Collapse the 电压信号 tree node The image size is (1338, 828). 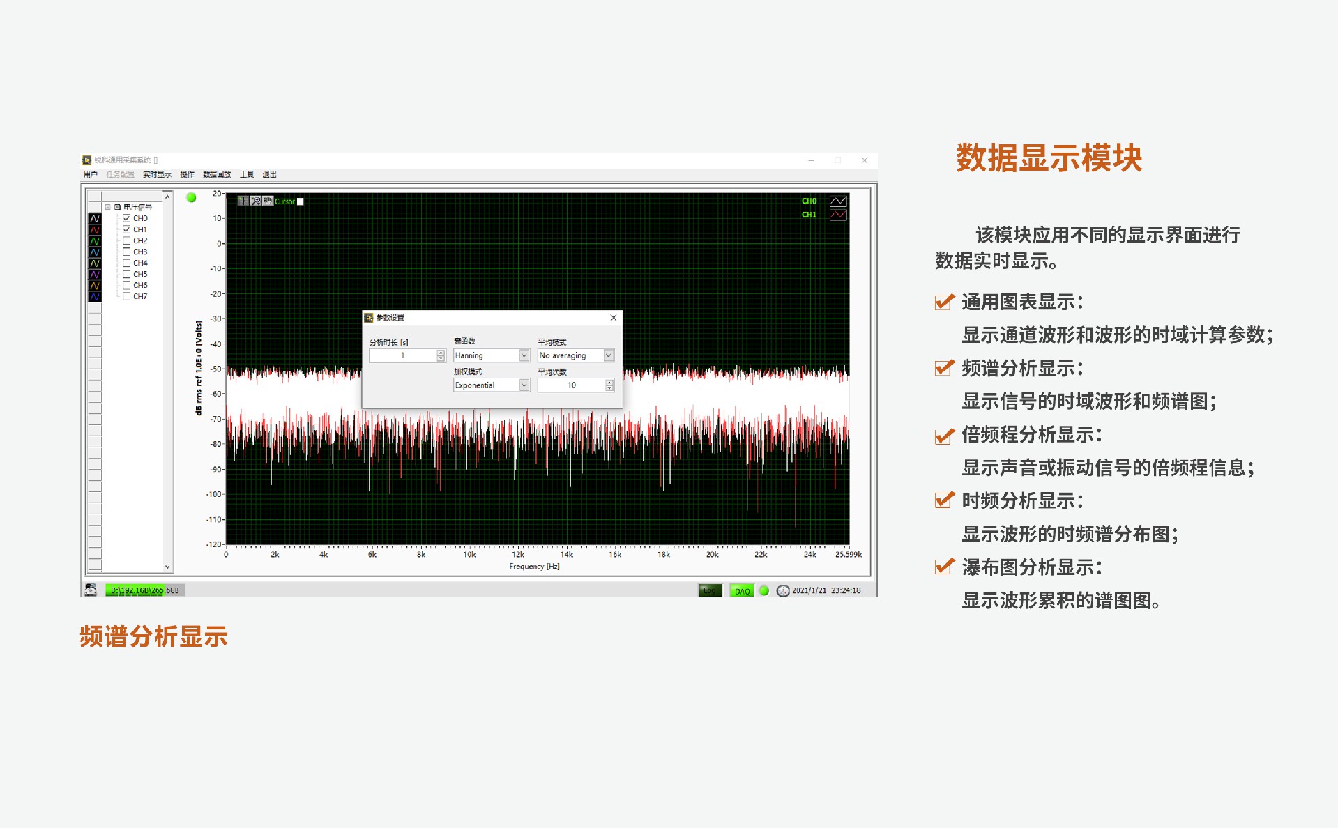pyautogui.click(x=108, y=207)
